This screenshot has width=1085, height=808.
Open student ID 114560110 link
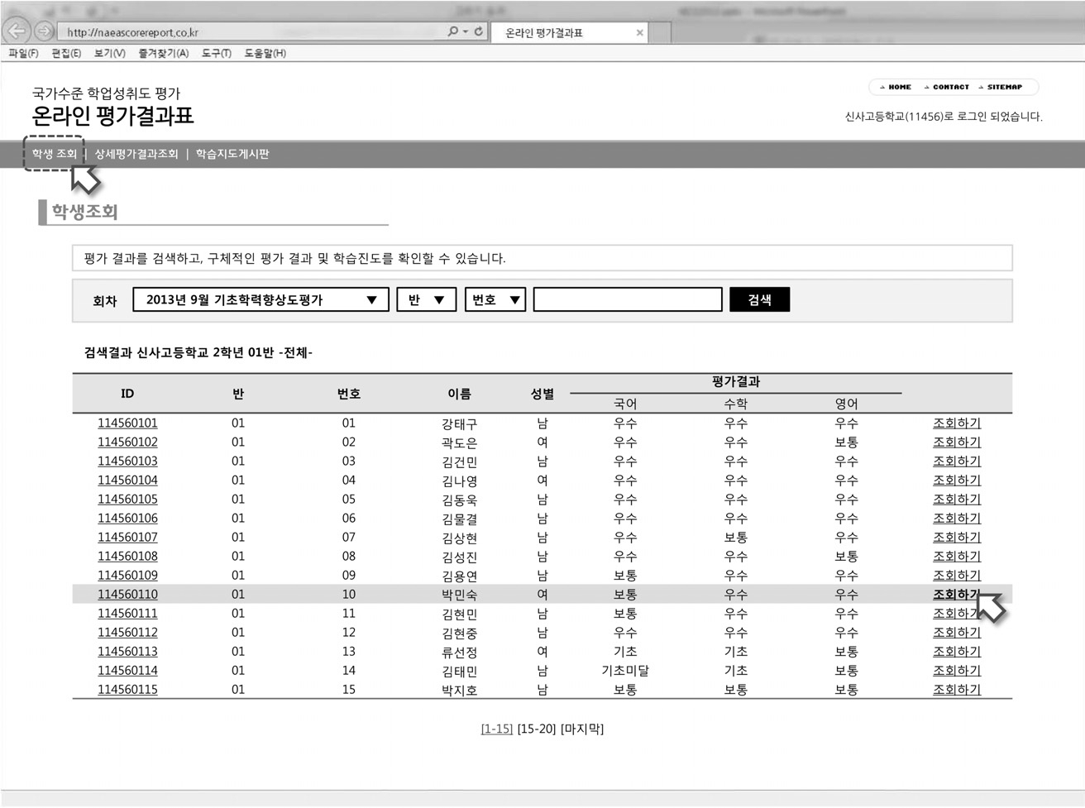(127, 595)
